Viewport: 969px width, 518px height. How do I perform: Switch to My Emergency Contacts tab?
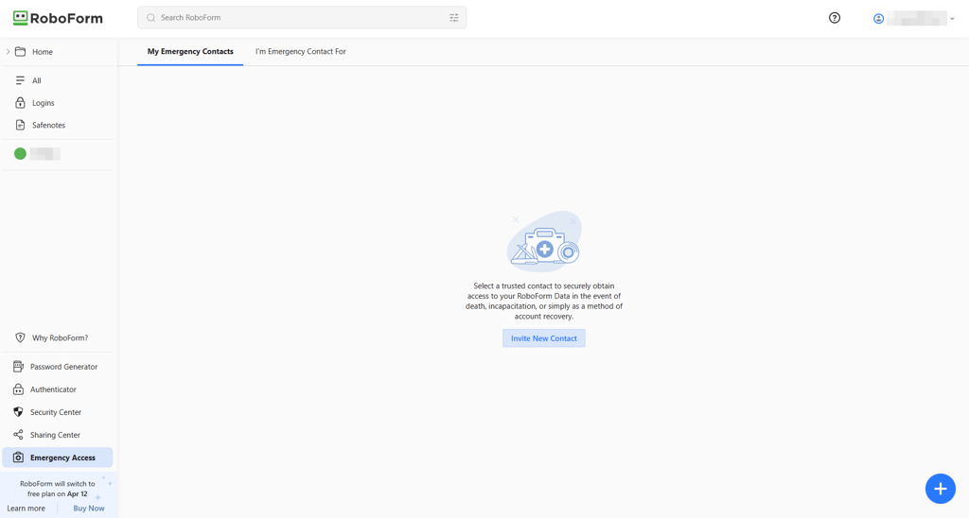(x=190, y=52)
